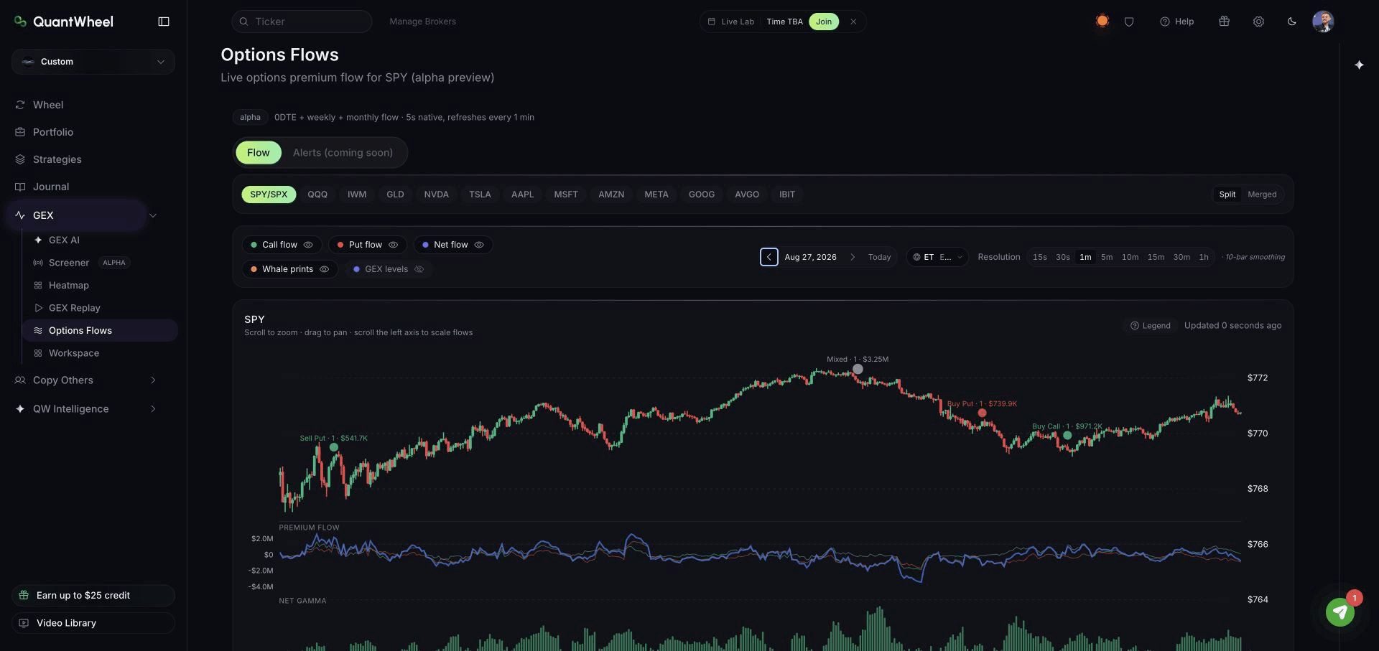Click Manage Brokers link
This screenshot has width=1379, height=651.
click(422, 22)
